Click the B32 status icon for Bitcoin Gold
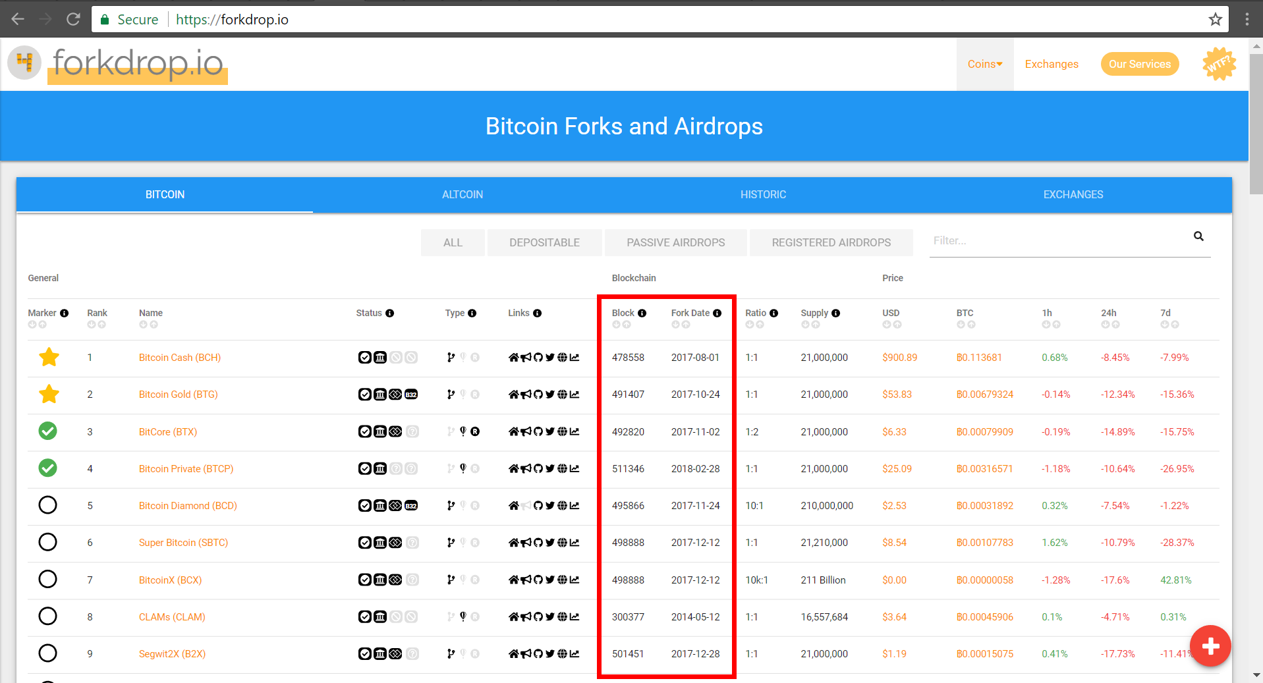Screen dimensions: 1263x683 (x=411, y=394)
